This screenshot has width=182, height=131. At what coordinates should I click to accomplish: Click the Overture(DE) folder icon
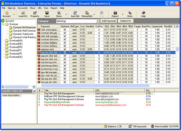(x=7, y=44)
